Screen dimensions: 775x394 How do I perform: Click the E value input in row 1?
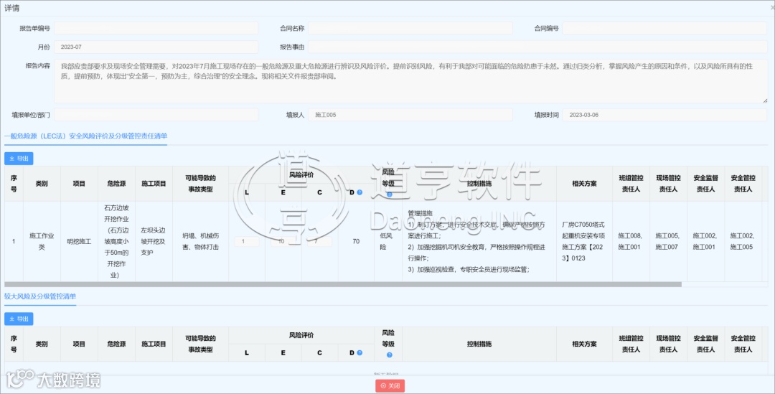283,242
